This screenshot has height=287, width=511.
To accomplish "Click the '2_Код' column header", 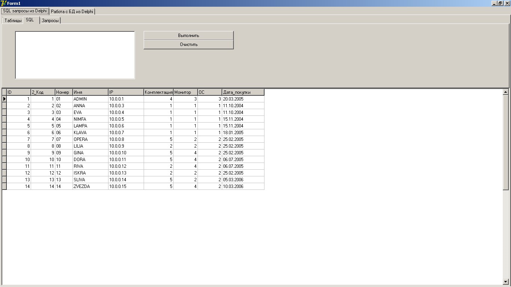I will (43, 92).
